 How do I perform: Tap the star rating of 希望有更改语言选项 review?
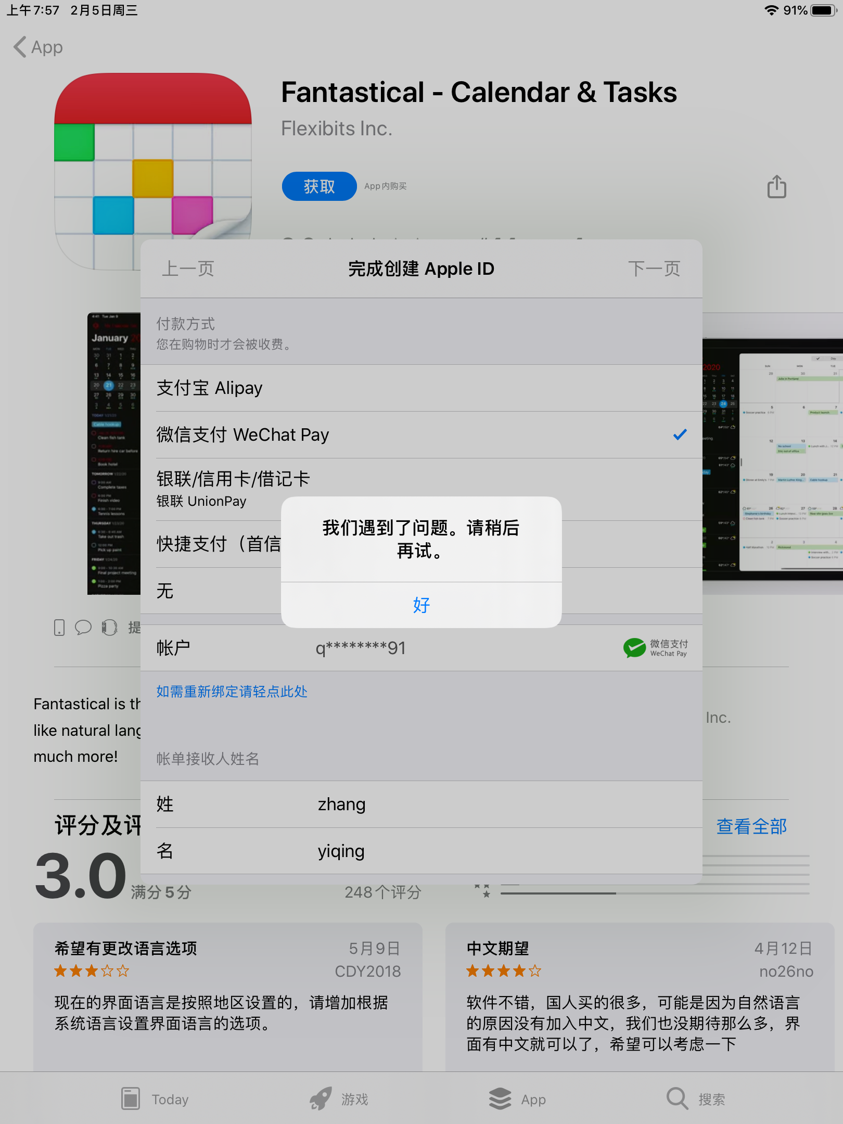pos(92,971)
